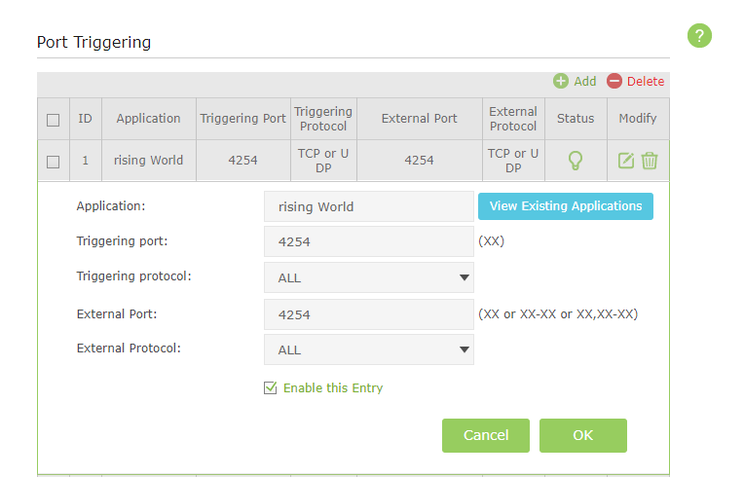Confirm the entry with OK button
Viewport: 744px width, 477px height.
(x=582, y=435)
